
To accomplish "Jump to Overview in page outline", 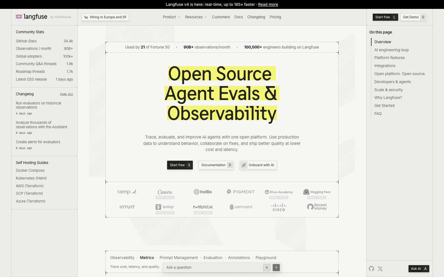I will click(x=383, y=42).
